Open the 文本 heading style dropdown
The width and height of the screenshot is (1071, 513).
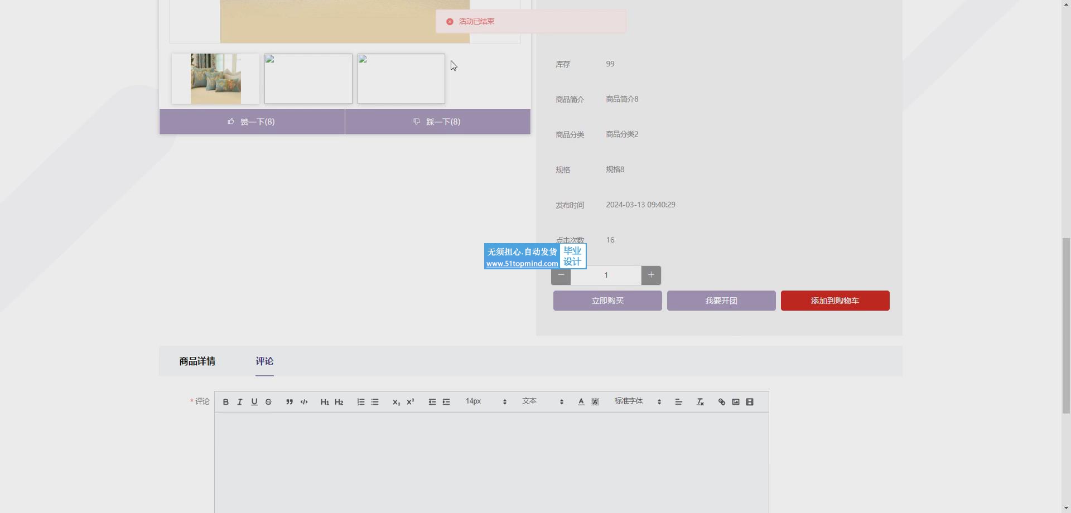coord(543,401)
